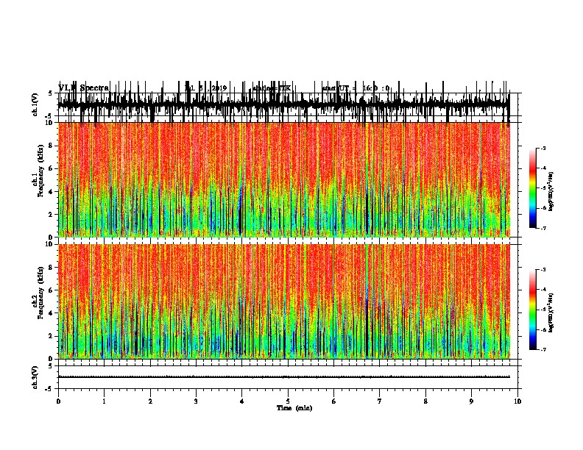Click the -5 V tick on ch.3 panel
The height and width of the screenshot is (450, 583).
click(49, 389)
